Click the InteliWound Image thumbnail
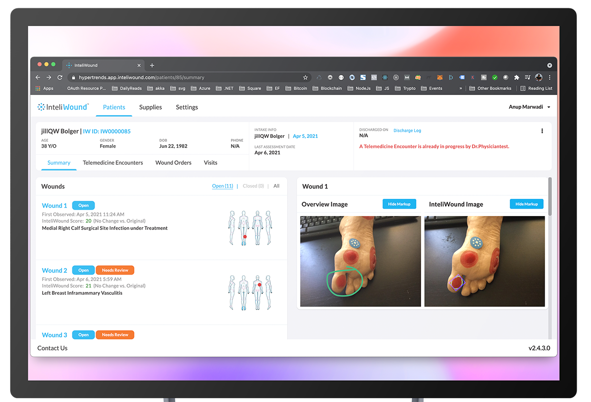 tap(485, 261)
